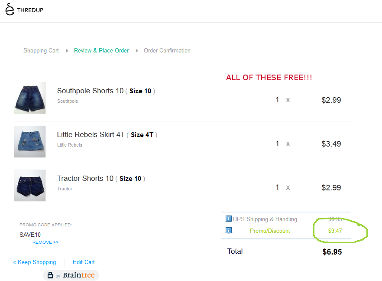Open the Southpole Shorts 10 item title
This screenshot has height=281, width=382.
click(90, 91)
